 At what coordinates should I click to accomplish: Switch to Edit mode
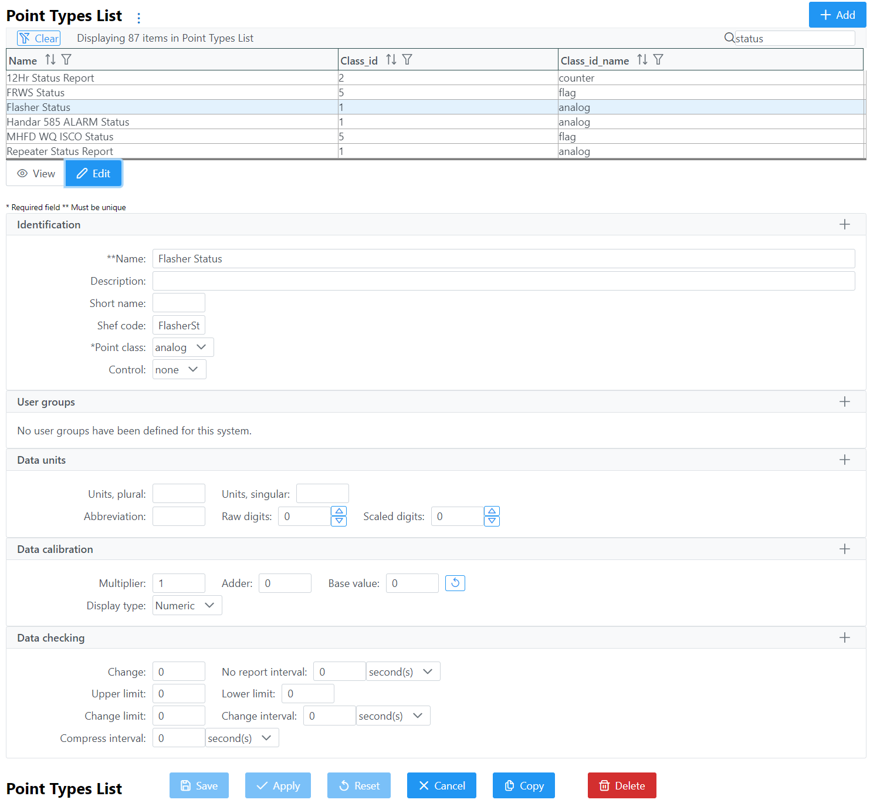pos(93,174)
